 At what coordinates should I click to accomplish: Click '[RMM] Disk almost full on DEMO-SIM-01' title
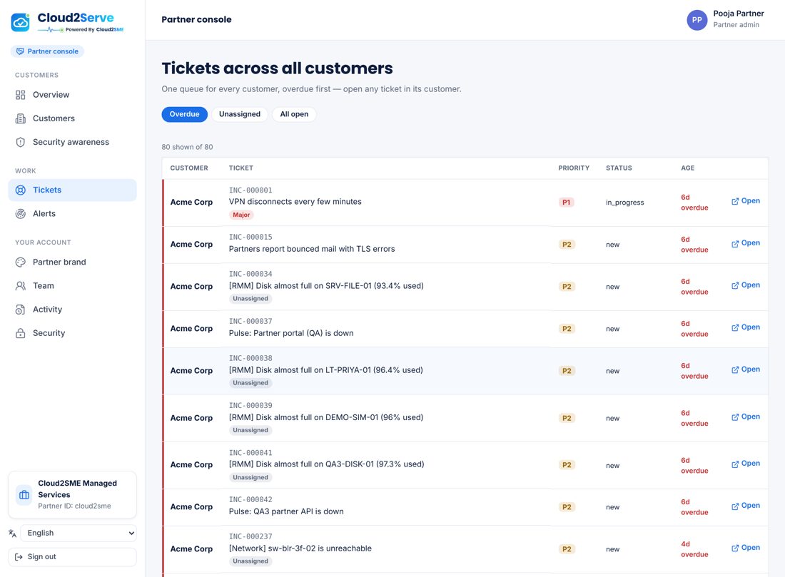(326, 417)
